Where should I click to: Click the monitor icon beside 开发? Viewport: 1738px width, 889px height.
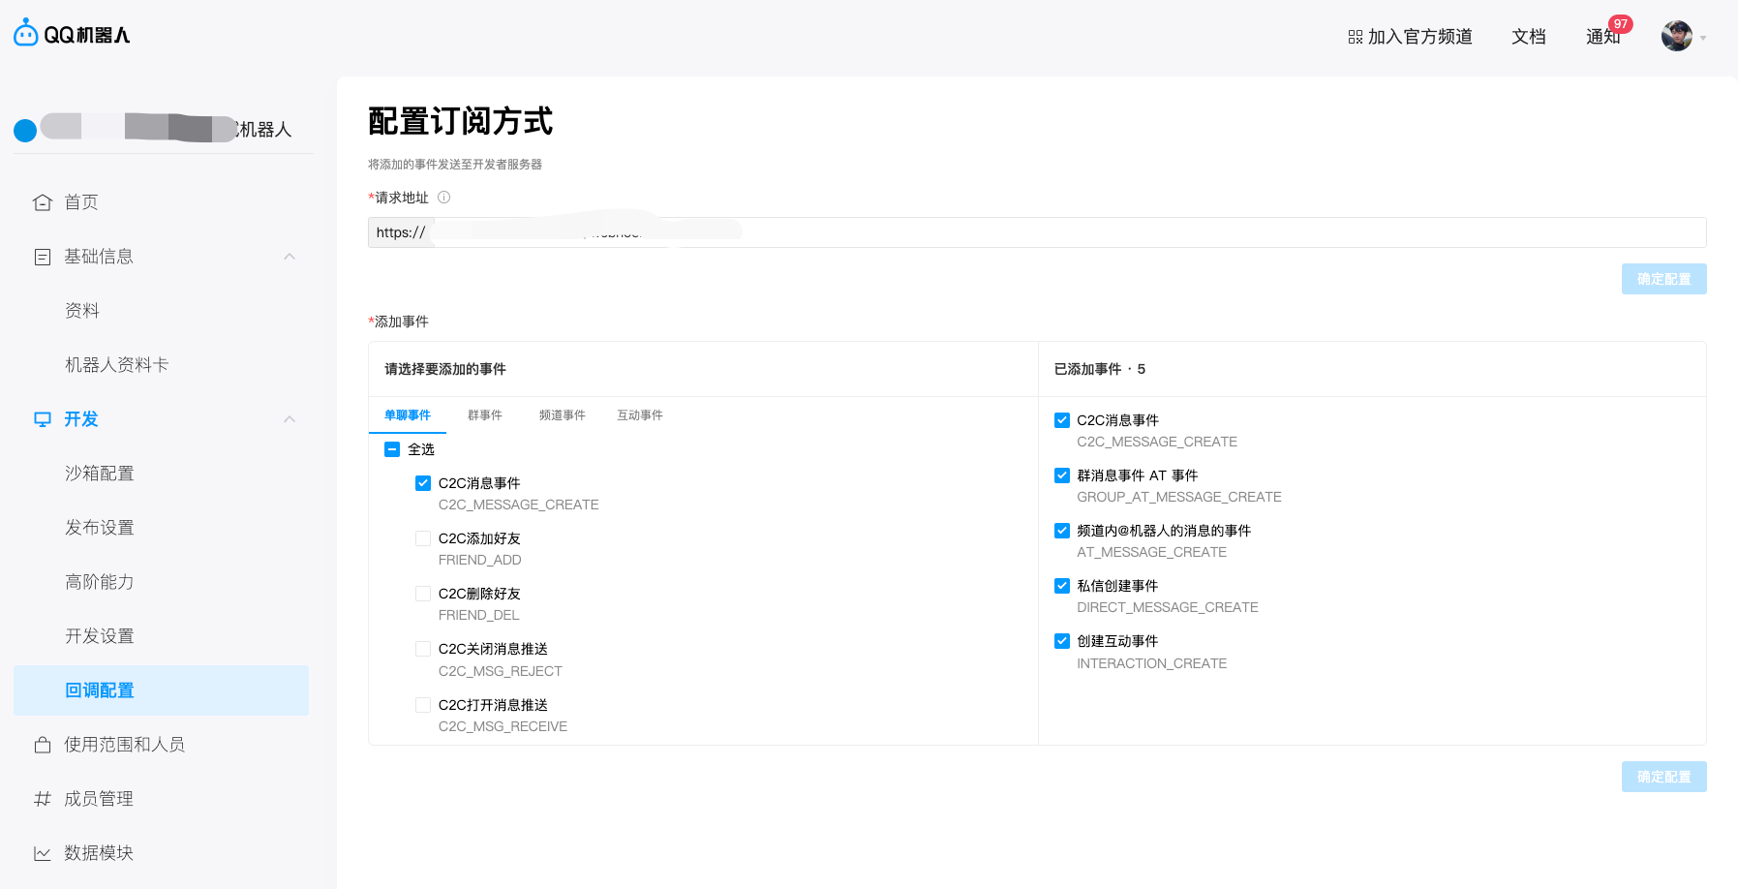(43, 419)
